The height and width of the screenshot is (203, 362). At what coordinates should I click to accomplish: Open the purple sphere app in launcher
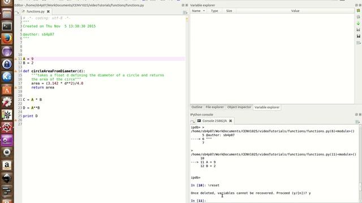click(x=7, y=51)
